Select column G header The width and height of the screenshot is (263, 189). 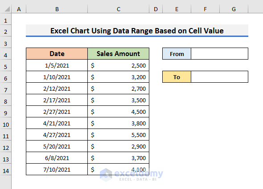[234, 9]
